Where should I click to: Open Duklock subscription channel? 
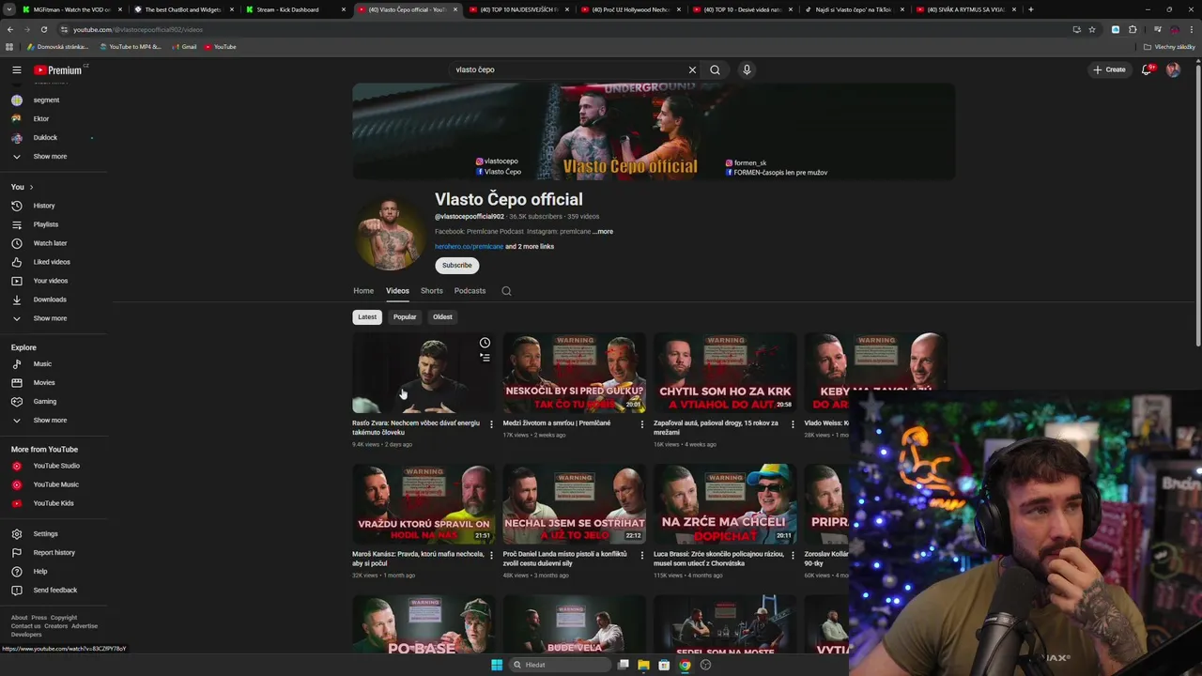[45, 138]
